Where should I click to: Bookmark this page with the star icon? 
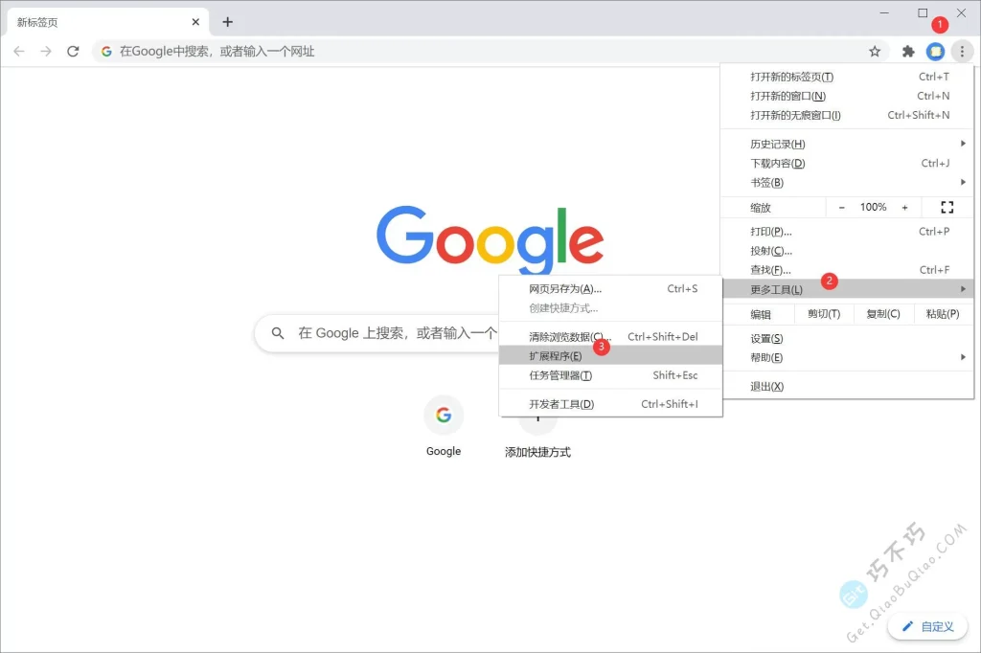pos(875,52)
